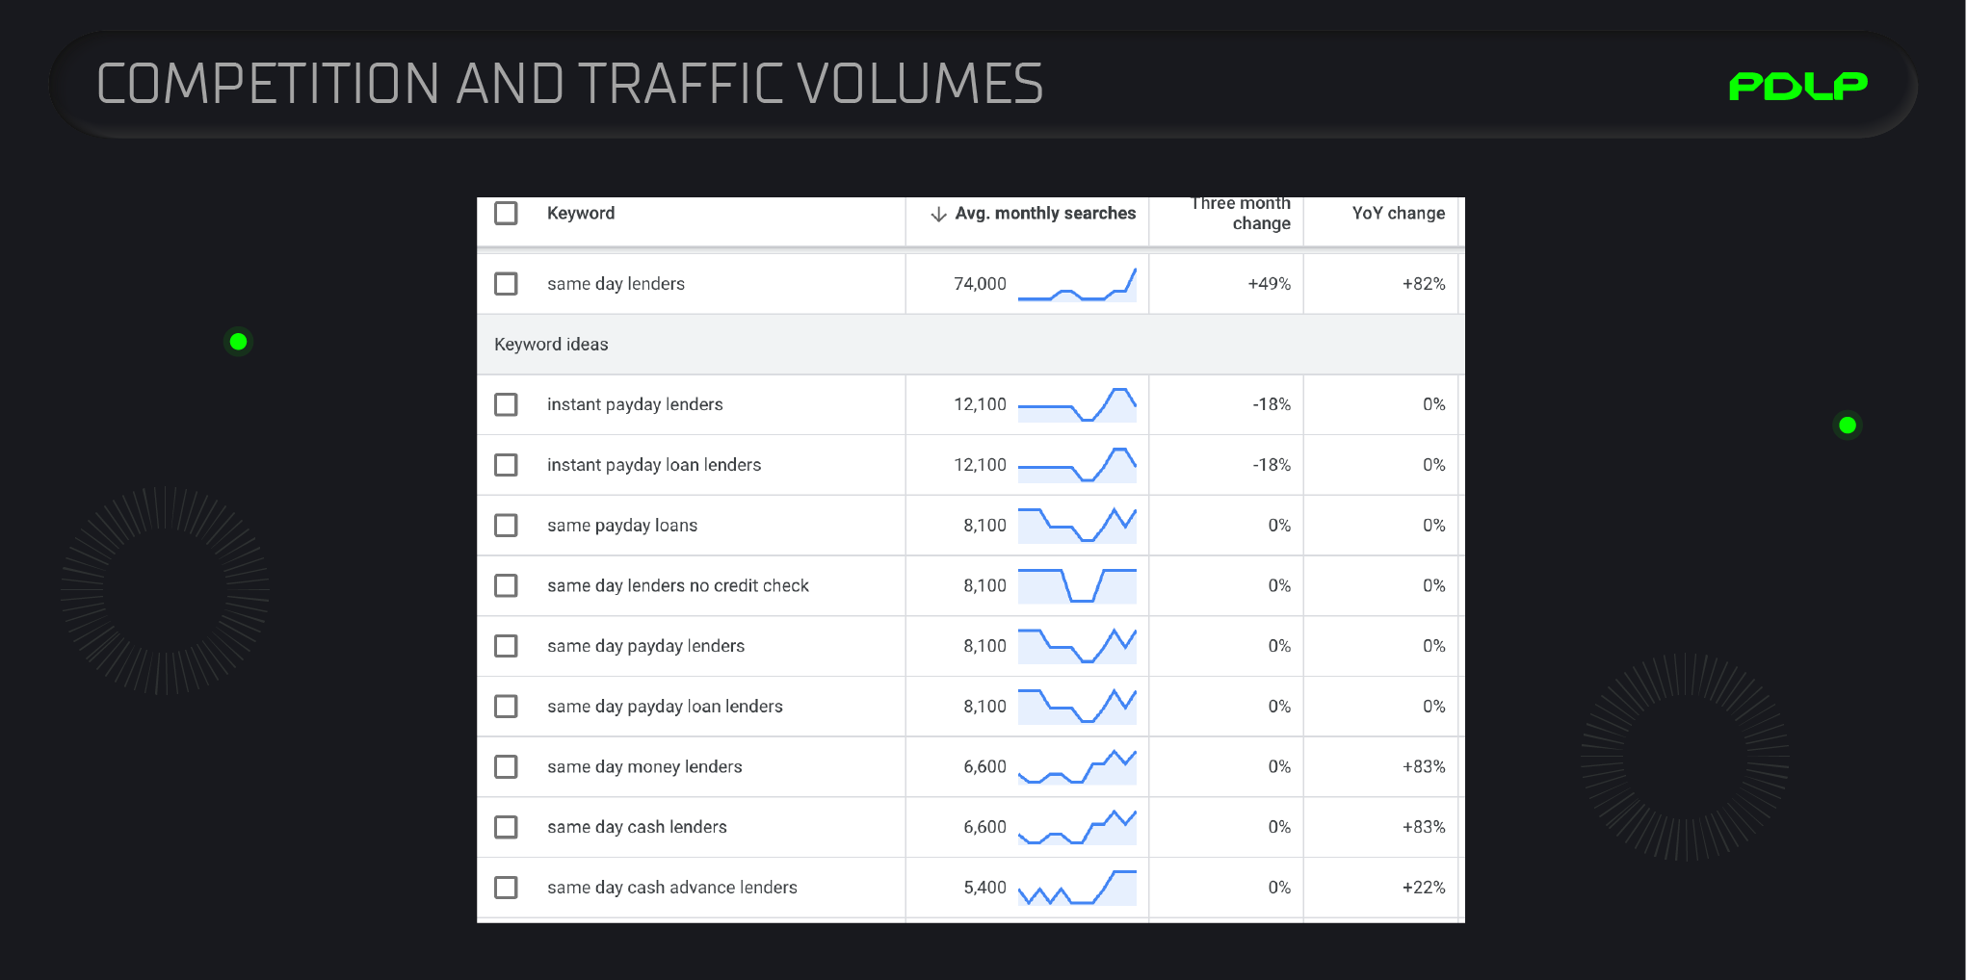Select 'instant payday loan lenders' checkbox

coord(506,465)
